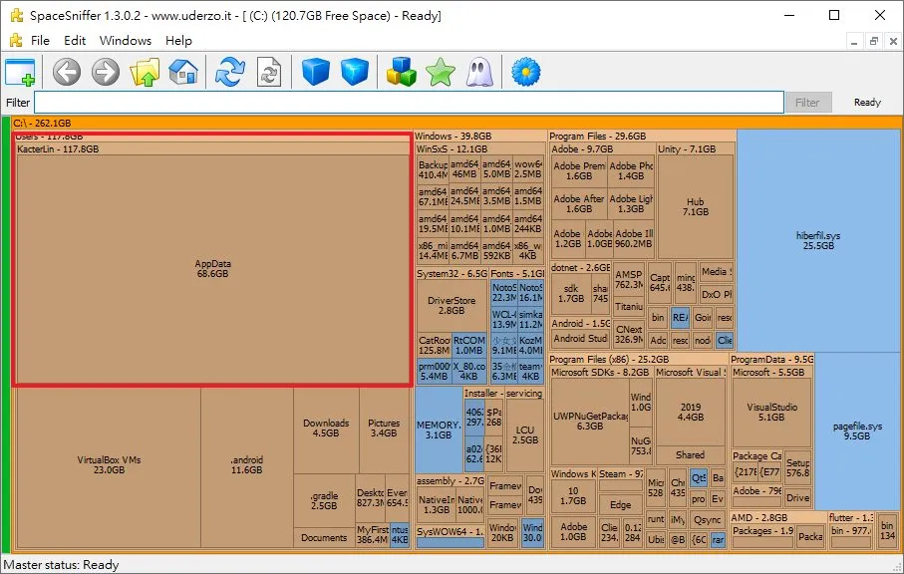Go forward with the right arrow icon
The image size is (904, 574).
pyautogui.click(x=106, y=73)
